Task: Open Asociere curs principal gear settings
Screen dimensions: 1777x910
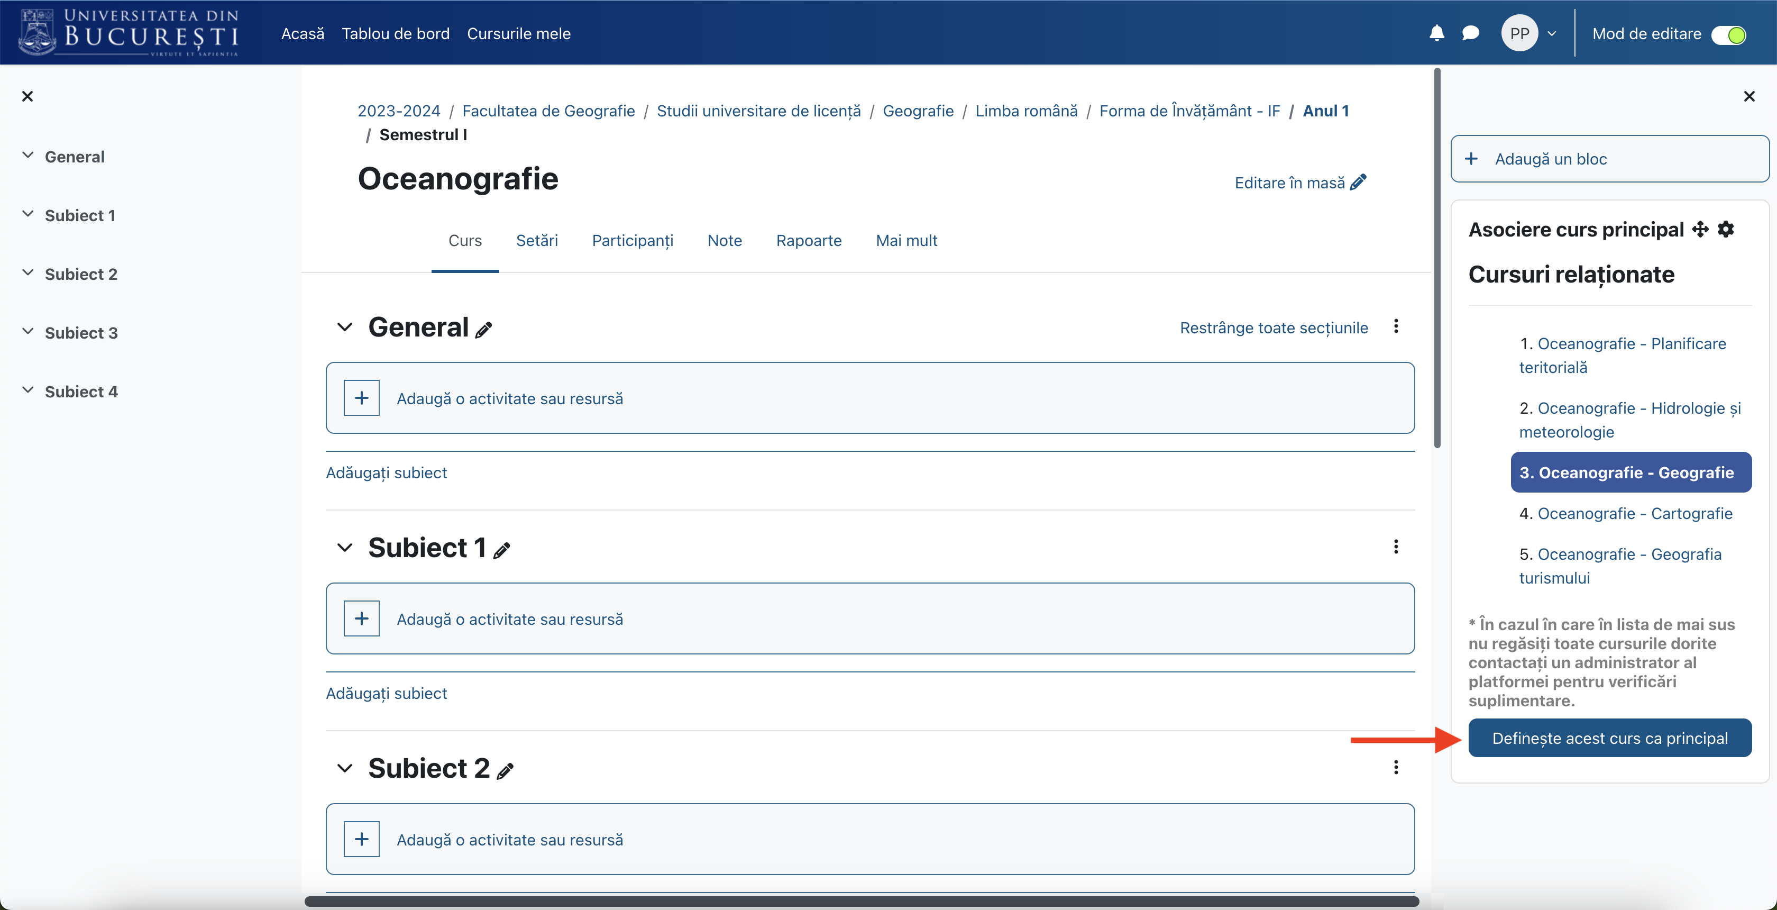Action: pyautogui.click(x=1726, y=229)
